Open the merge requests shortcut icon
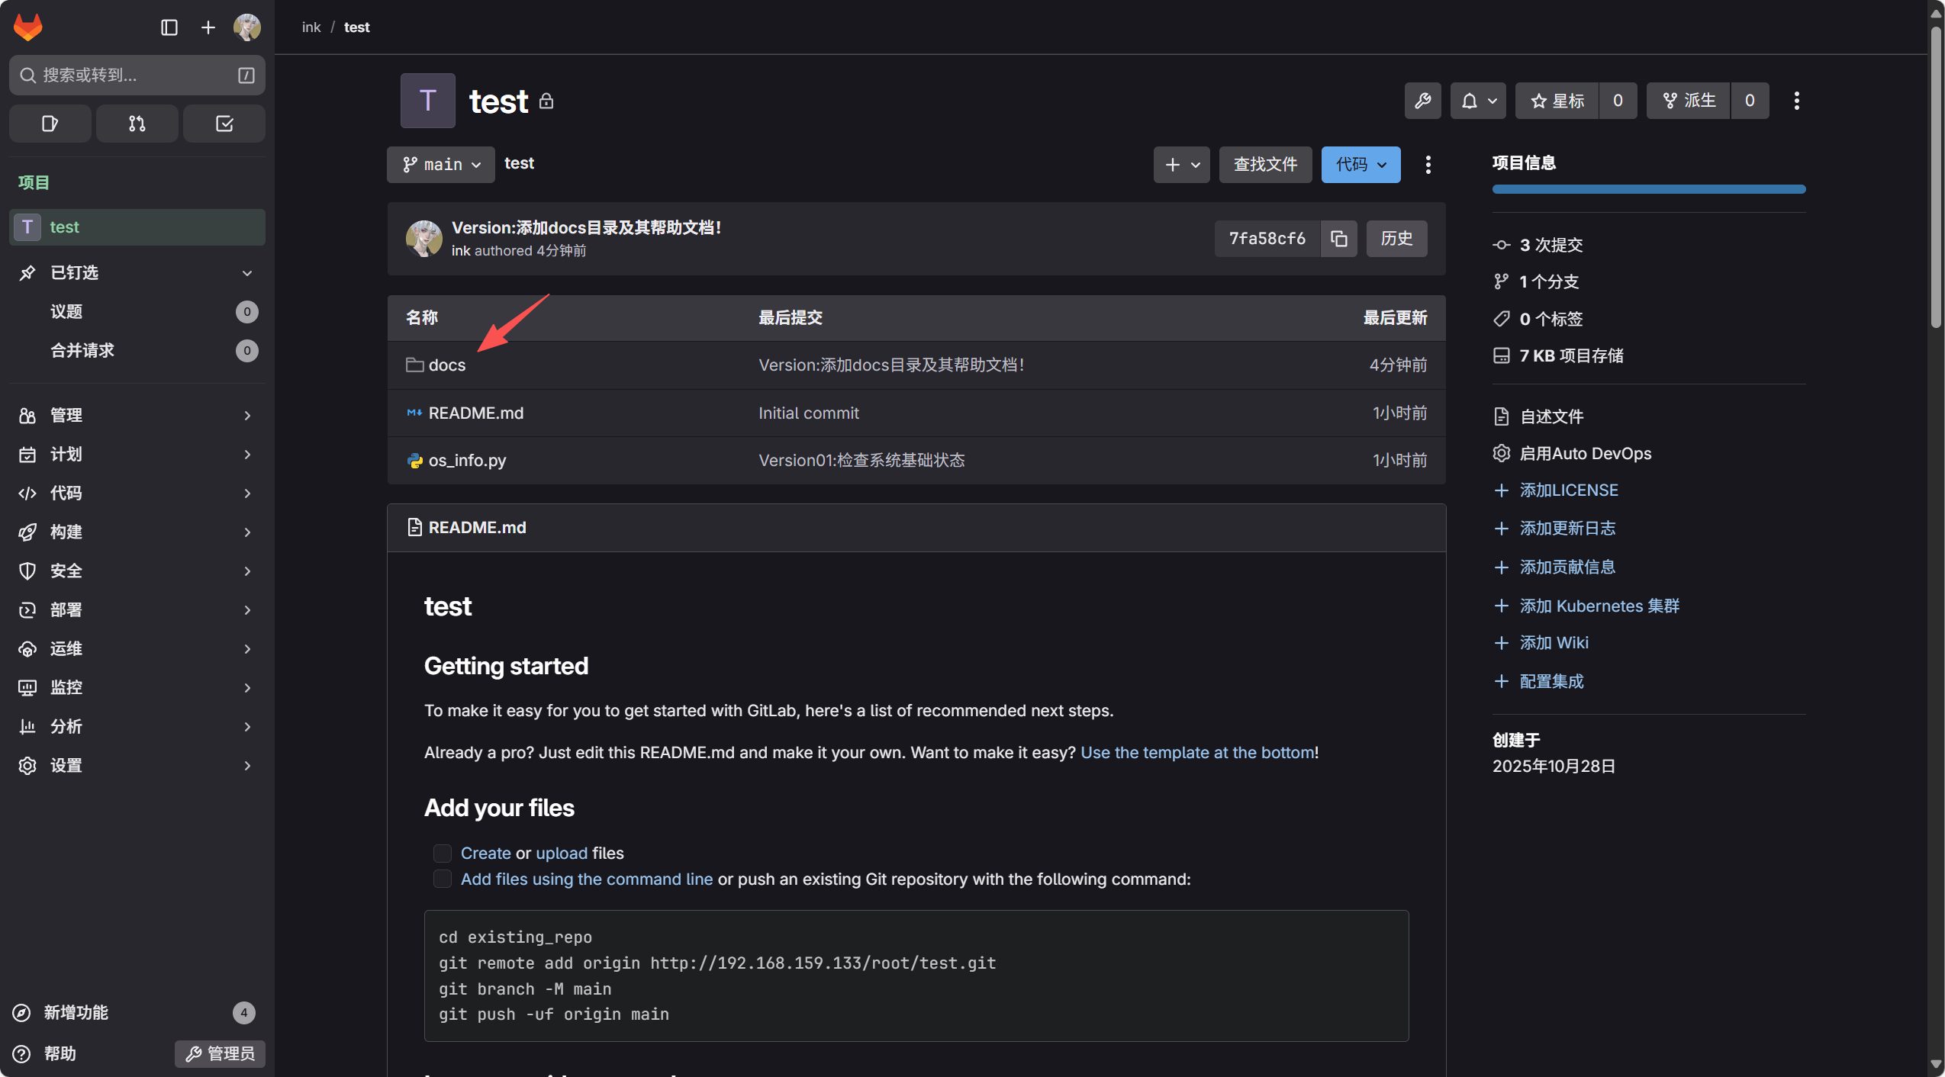 tap(137, 124)
